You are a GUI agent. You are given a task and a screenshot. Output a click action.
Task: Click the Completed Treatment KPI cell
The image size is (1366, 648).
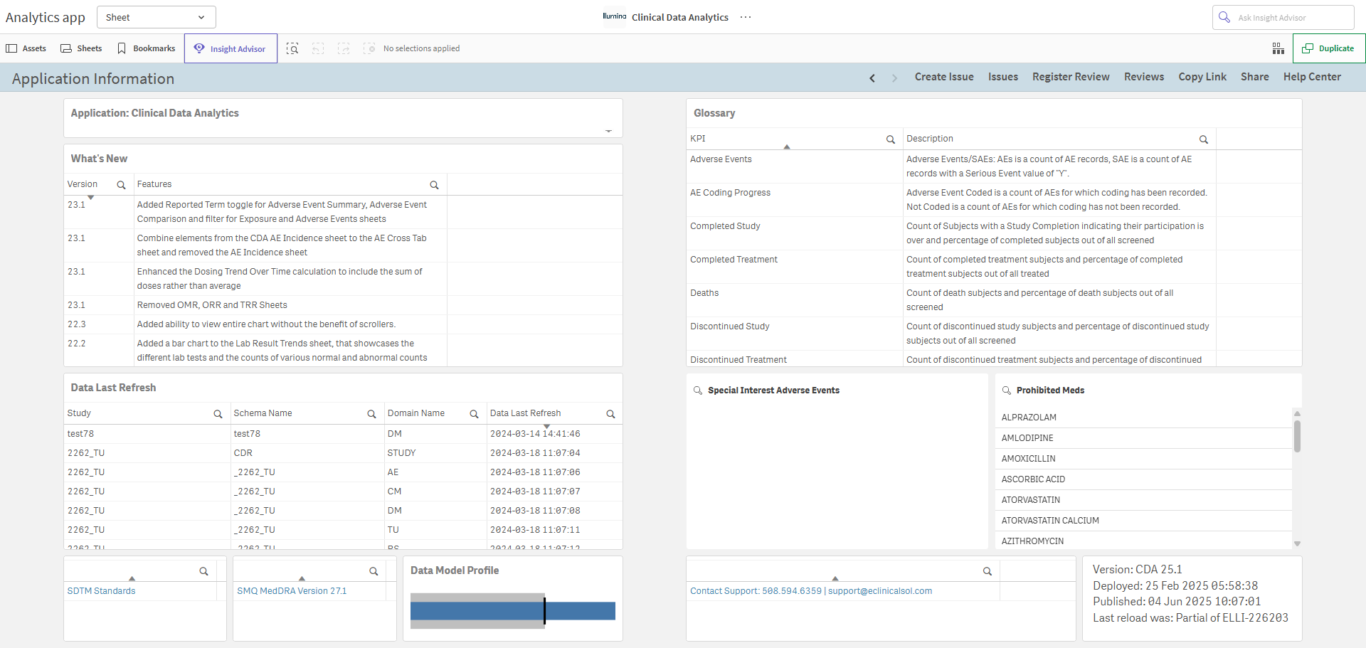coord(795,267)
